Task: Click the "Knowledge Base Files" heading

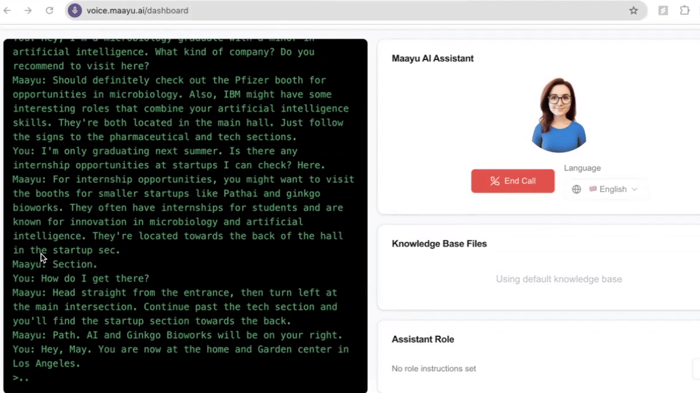Action: tap(439, 243)
